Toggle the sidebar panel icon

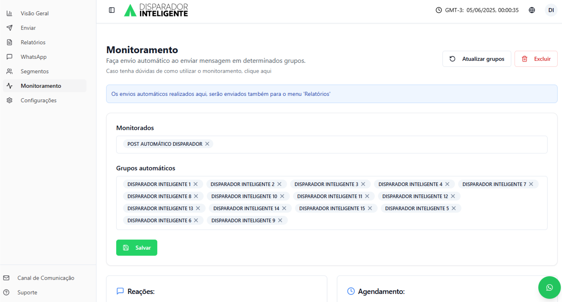[112, 10]
